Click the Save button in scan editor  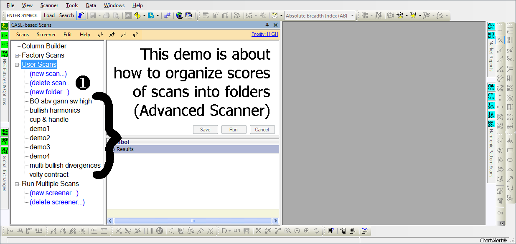click(205, 130)
